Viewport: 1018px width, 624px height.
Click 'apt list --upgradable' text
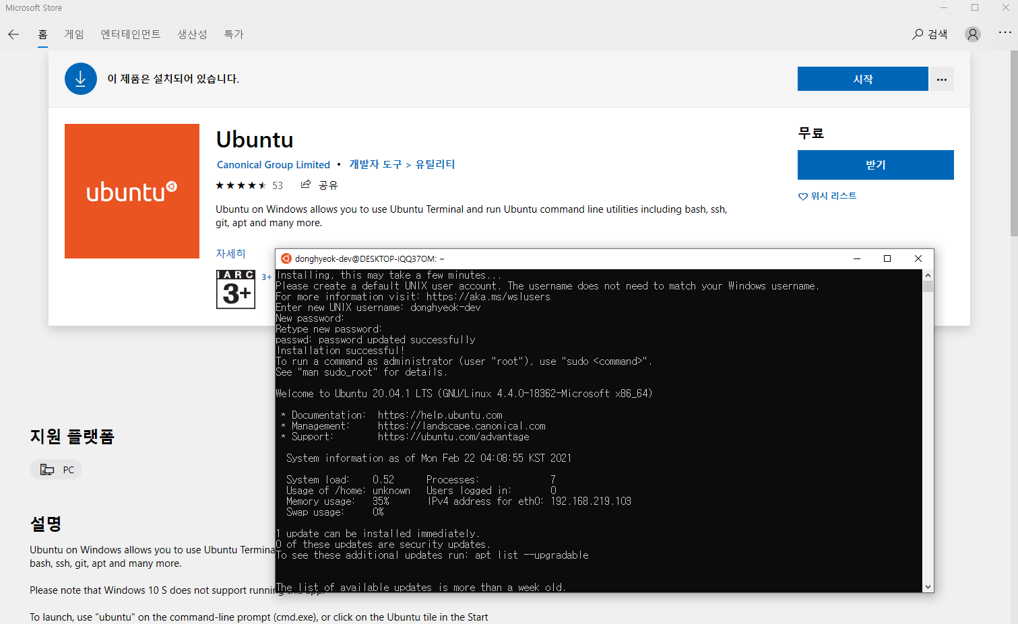click(532, 555)
